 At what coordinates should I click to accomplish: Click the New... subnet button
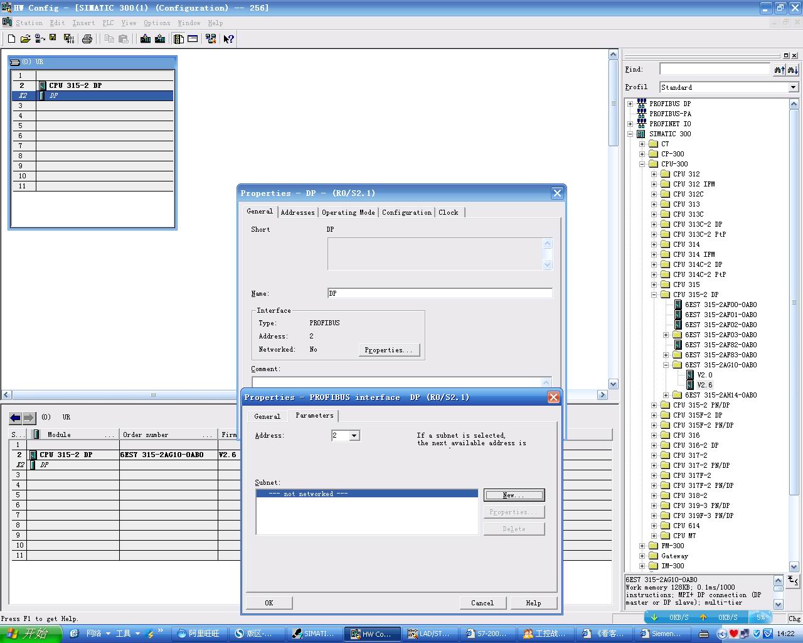coord(514,495)
